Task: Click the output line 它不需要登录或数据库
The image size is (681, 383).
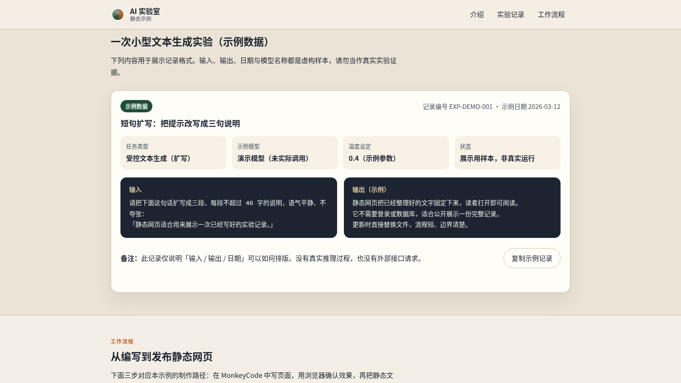Action: click(426, 214)
